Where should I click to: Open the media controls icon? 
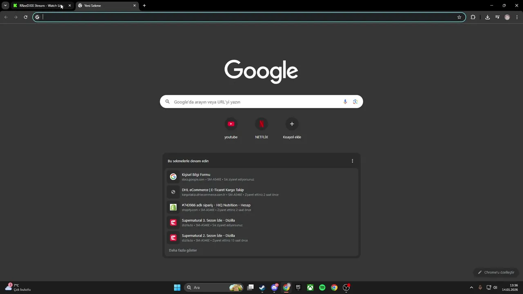(497, 17)
